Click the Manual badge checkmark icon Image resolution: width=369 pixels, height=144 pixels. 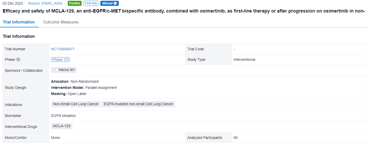coord(115,3)
